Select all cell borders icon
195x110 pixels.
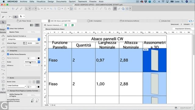click(x=38, y=82)
